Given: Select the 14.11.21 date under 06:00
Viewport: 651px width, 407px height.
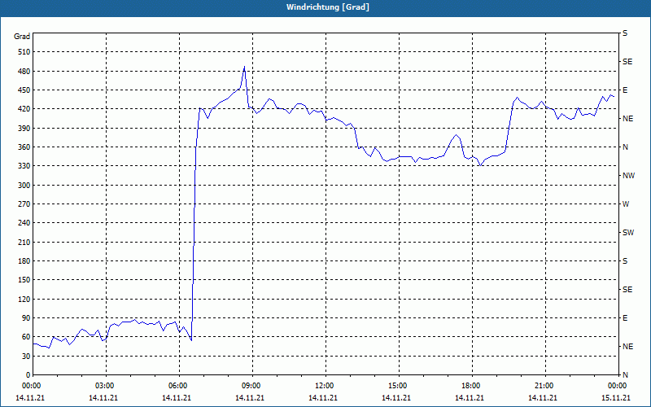Looking at the screenshot, I should tap(176, 397).
